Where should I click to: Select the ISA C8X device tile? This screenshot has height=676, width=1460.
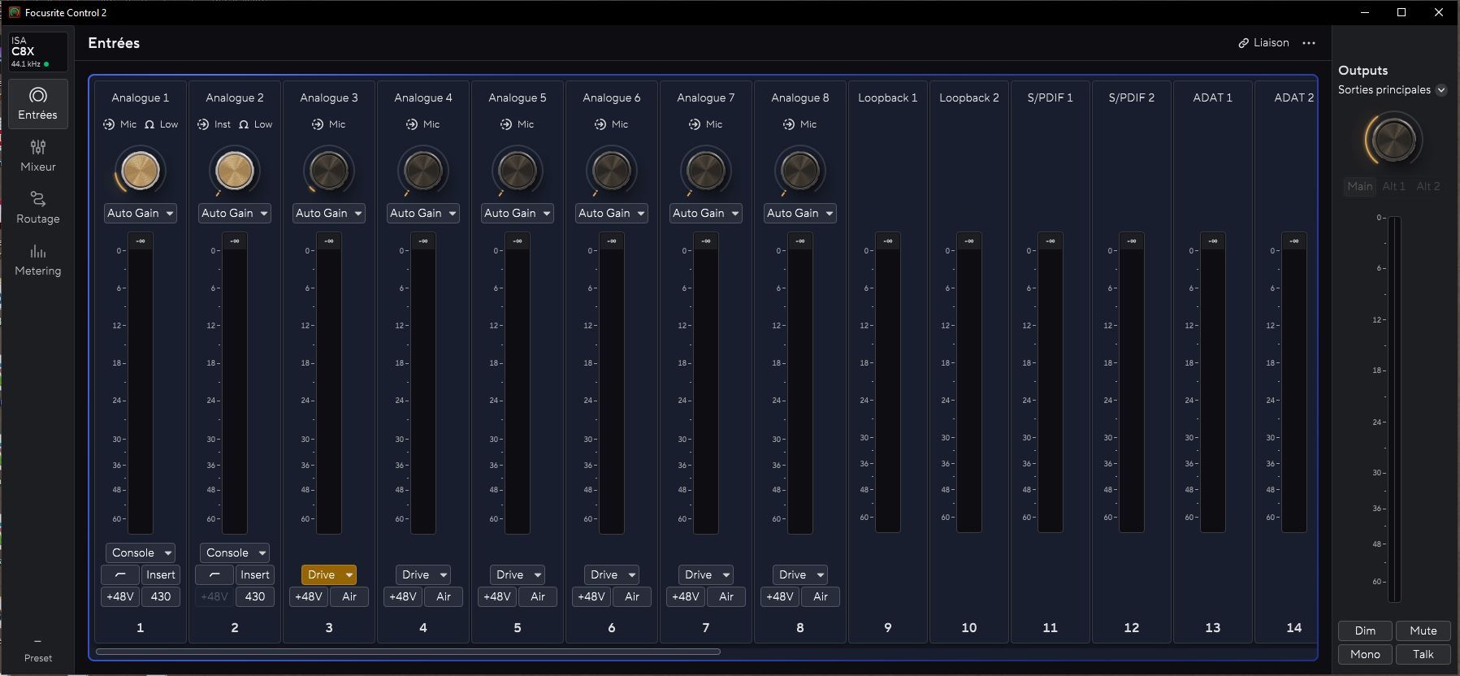coord(38,52)
